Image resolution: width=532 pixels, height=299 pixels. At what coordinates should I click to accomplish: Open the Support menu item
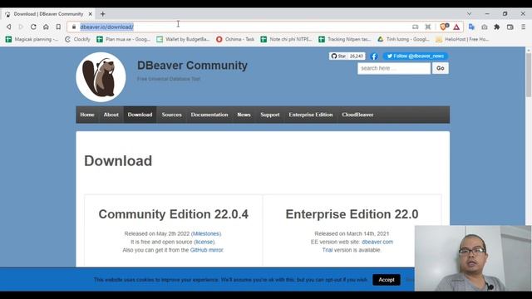click(x=269, y=115)
